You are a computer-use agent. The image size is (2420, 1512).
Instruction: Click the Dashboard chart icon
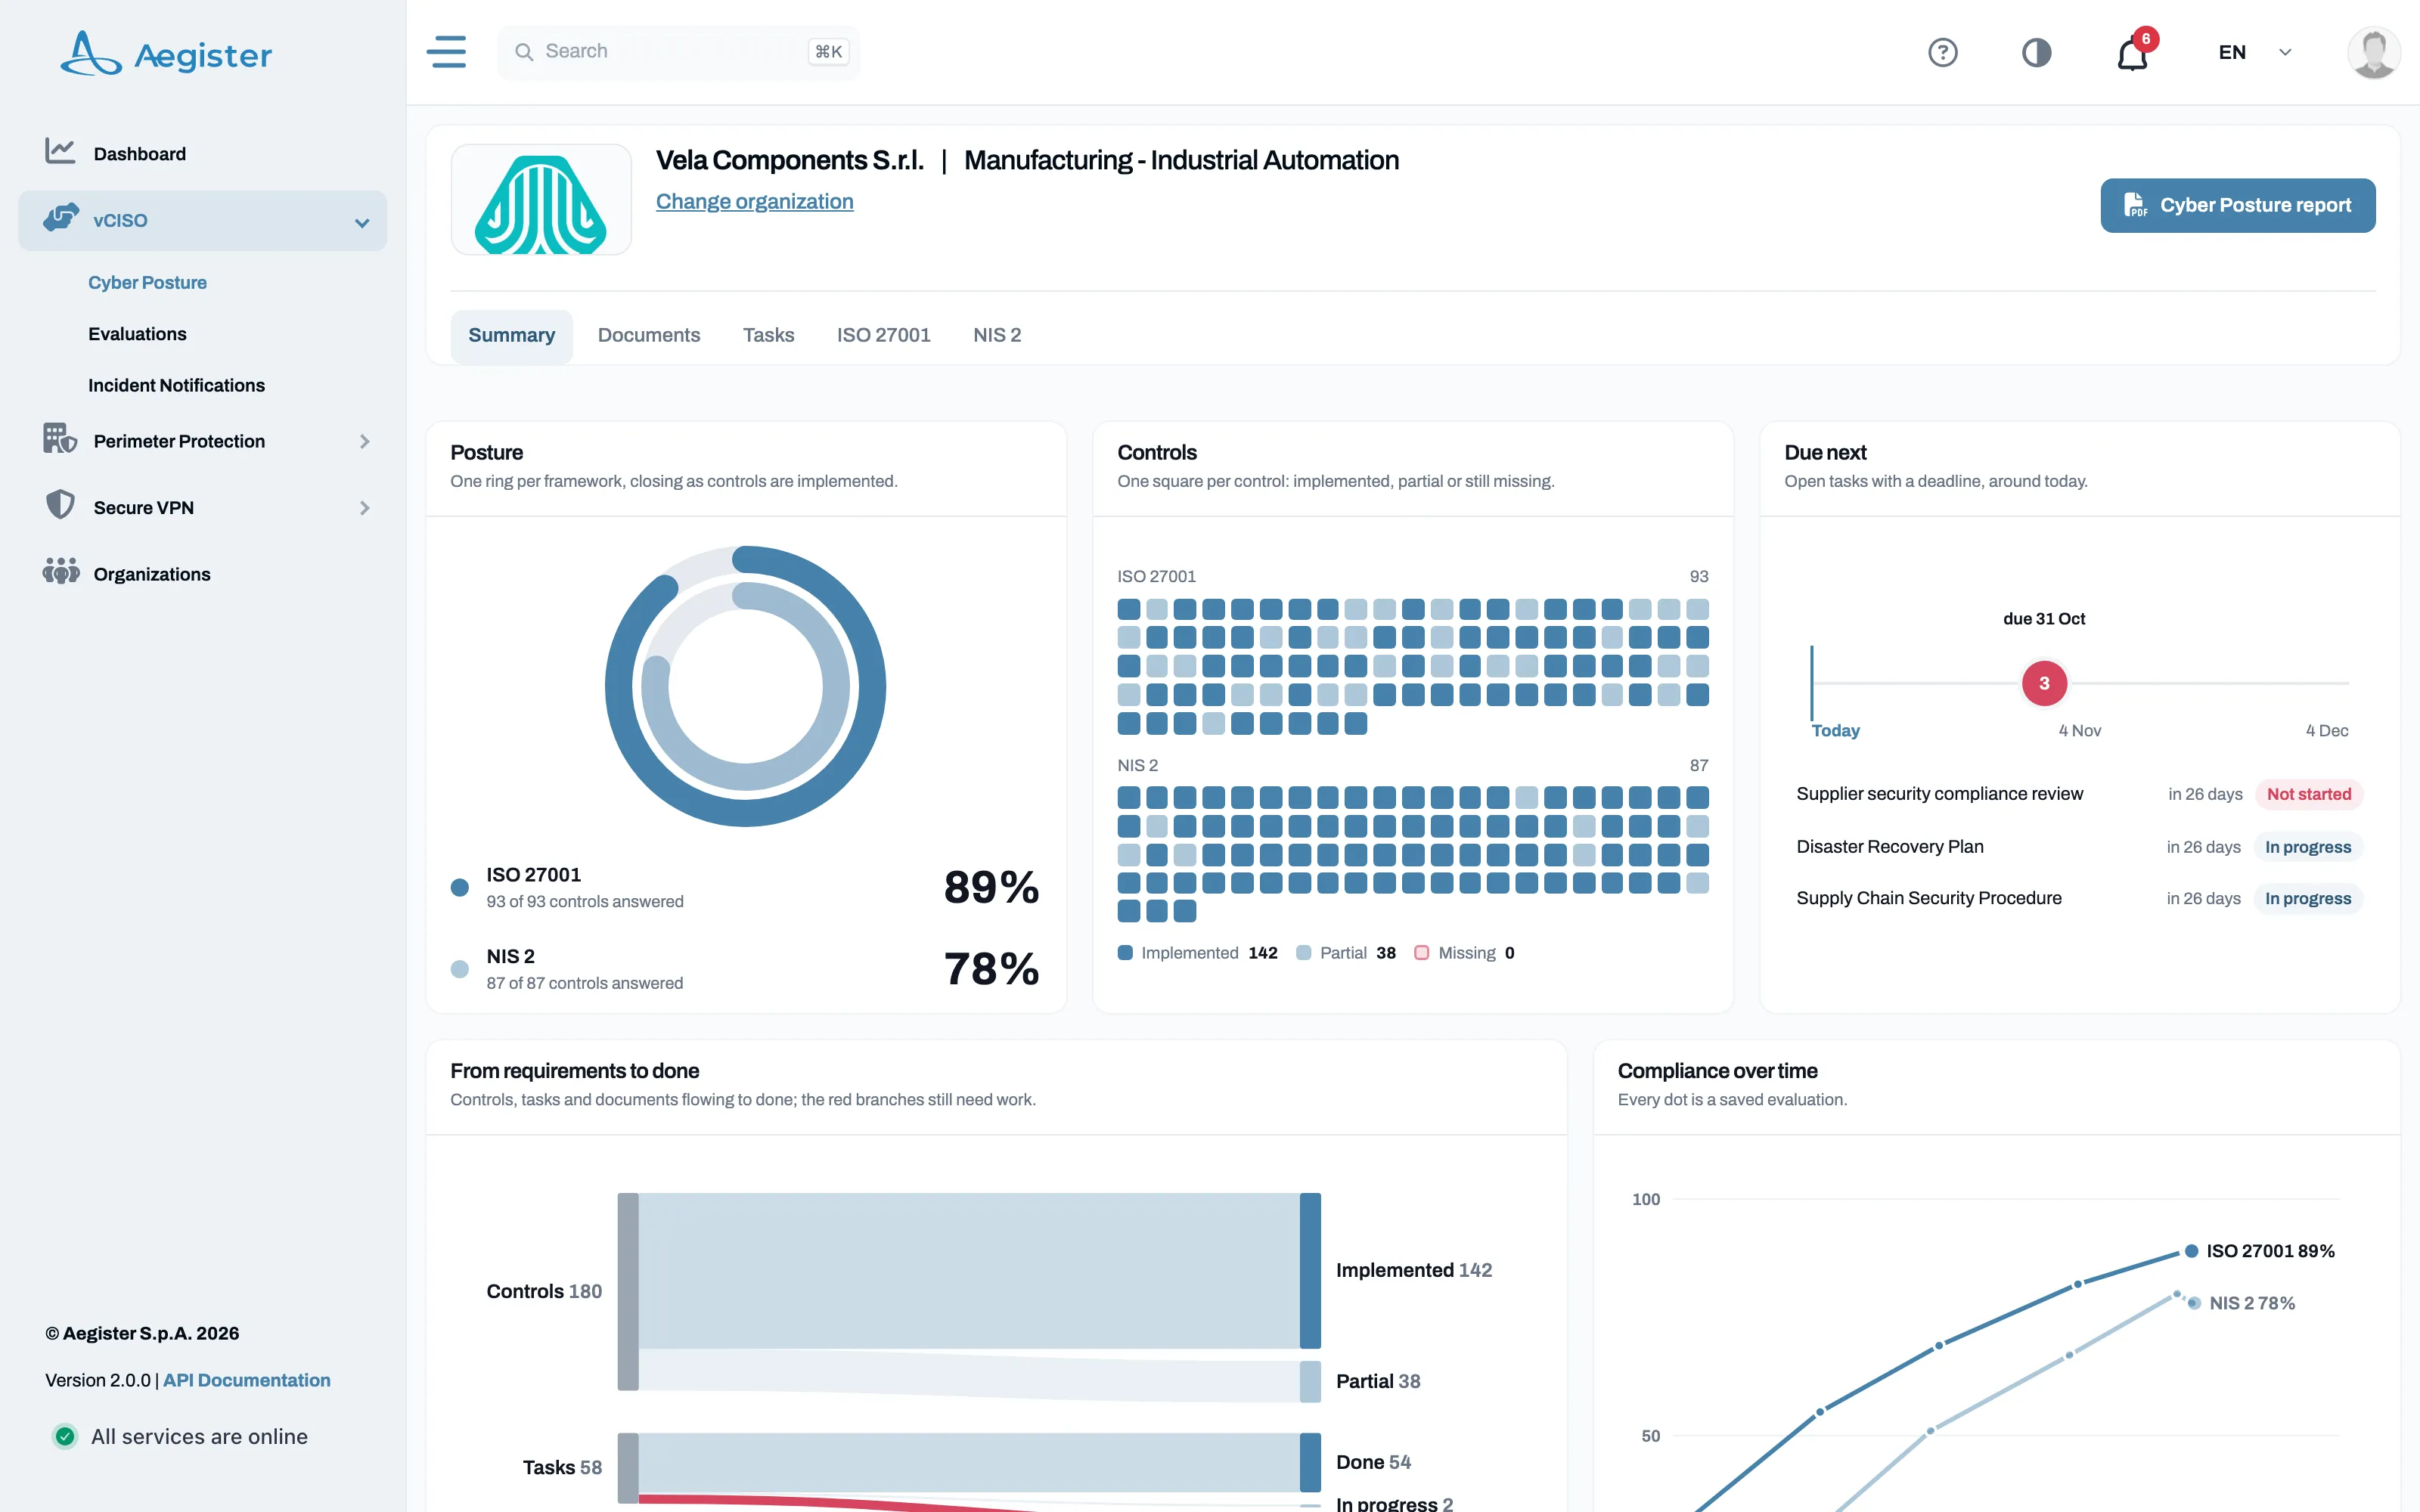[x=60, y=152]
